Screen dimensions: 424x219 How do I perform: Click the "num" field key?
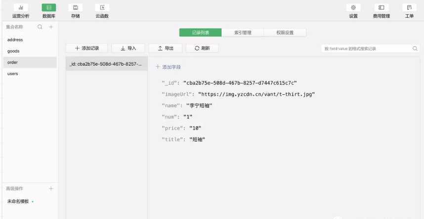pos(170,117)
